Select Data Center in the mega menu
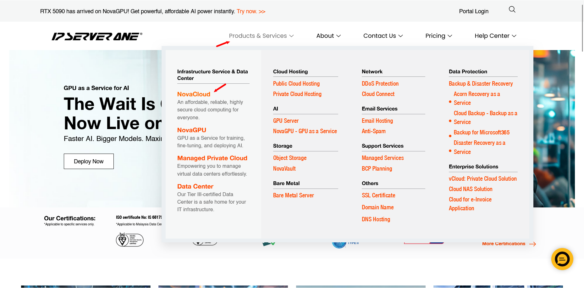 click(x=195, y=186)
